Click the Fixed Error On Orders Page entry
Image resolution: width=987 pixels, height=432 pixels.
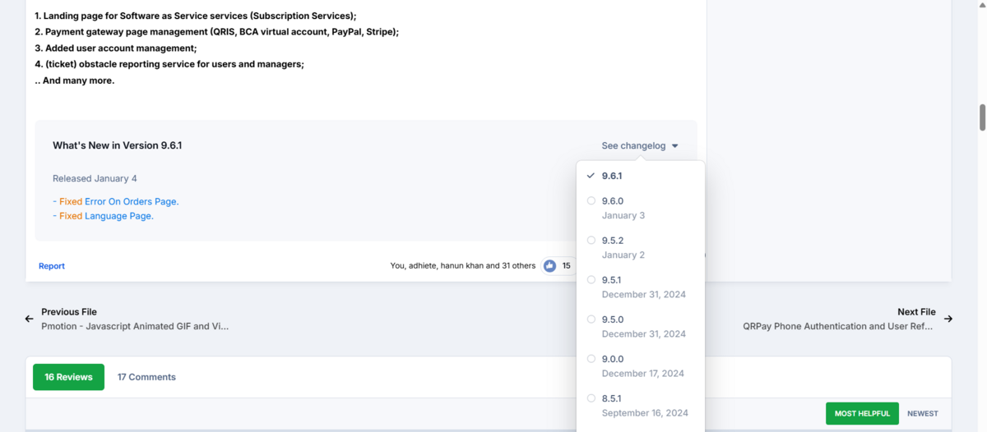(x=115, y=201)
